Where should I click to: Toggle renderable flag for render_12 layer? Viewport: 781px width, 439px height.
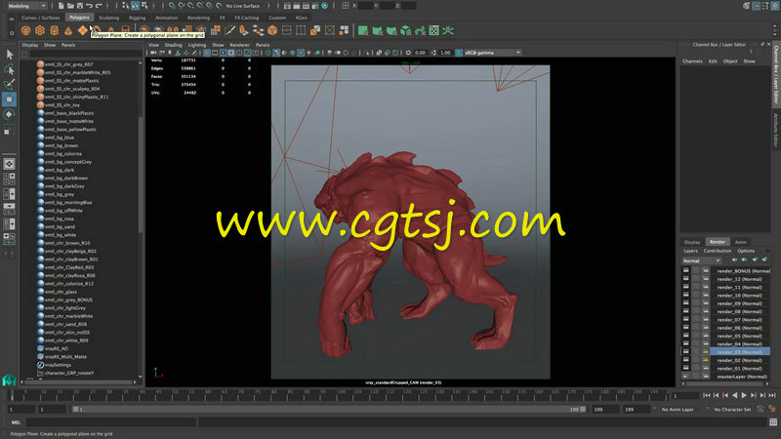686,279
